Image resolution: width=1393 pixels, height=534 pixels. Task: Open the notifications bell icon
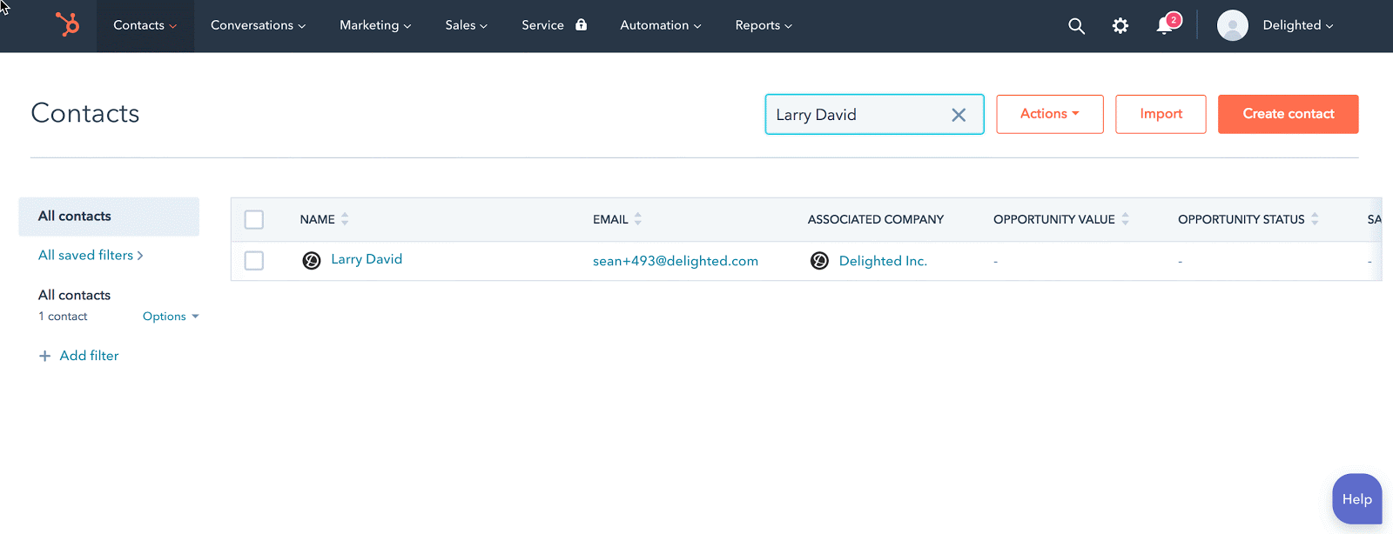(1165, 26)
